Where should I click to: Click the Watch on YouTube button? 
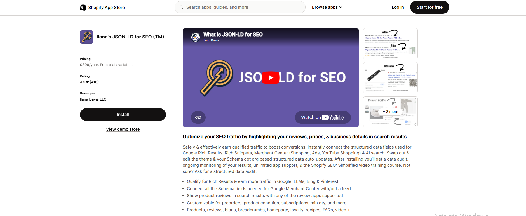tap(323, 117)
